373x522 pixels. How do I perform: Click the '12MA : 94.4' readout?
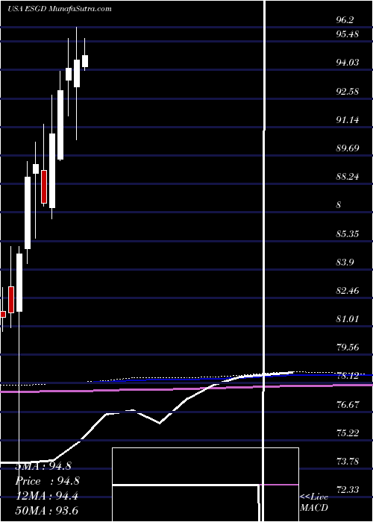(x=47, y=496)
